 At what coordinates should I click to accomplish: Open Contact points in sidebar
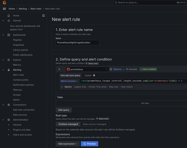[21, 80]
